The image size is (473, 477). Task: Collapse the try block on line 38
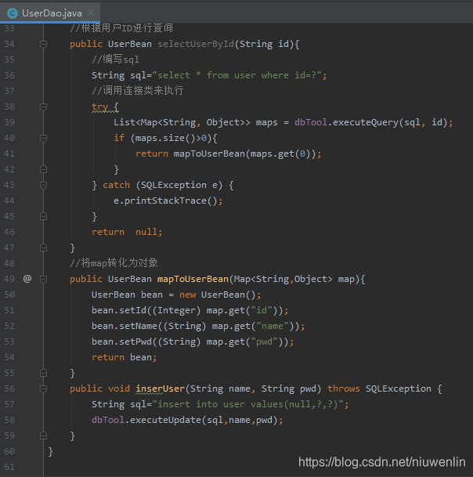44,107
